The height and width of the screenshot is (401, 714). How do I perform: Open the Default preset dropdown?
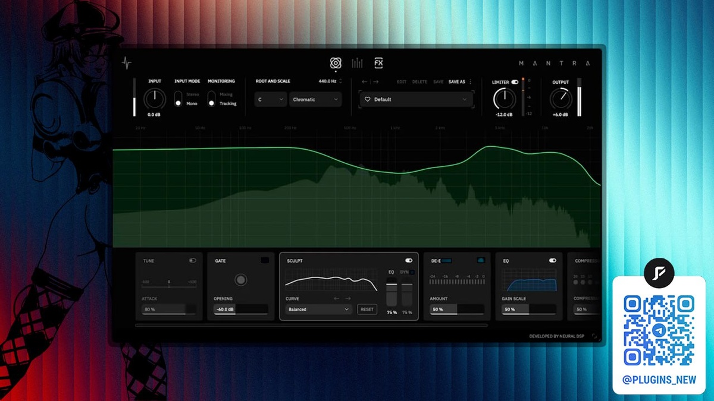pos(416,99)
